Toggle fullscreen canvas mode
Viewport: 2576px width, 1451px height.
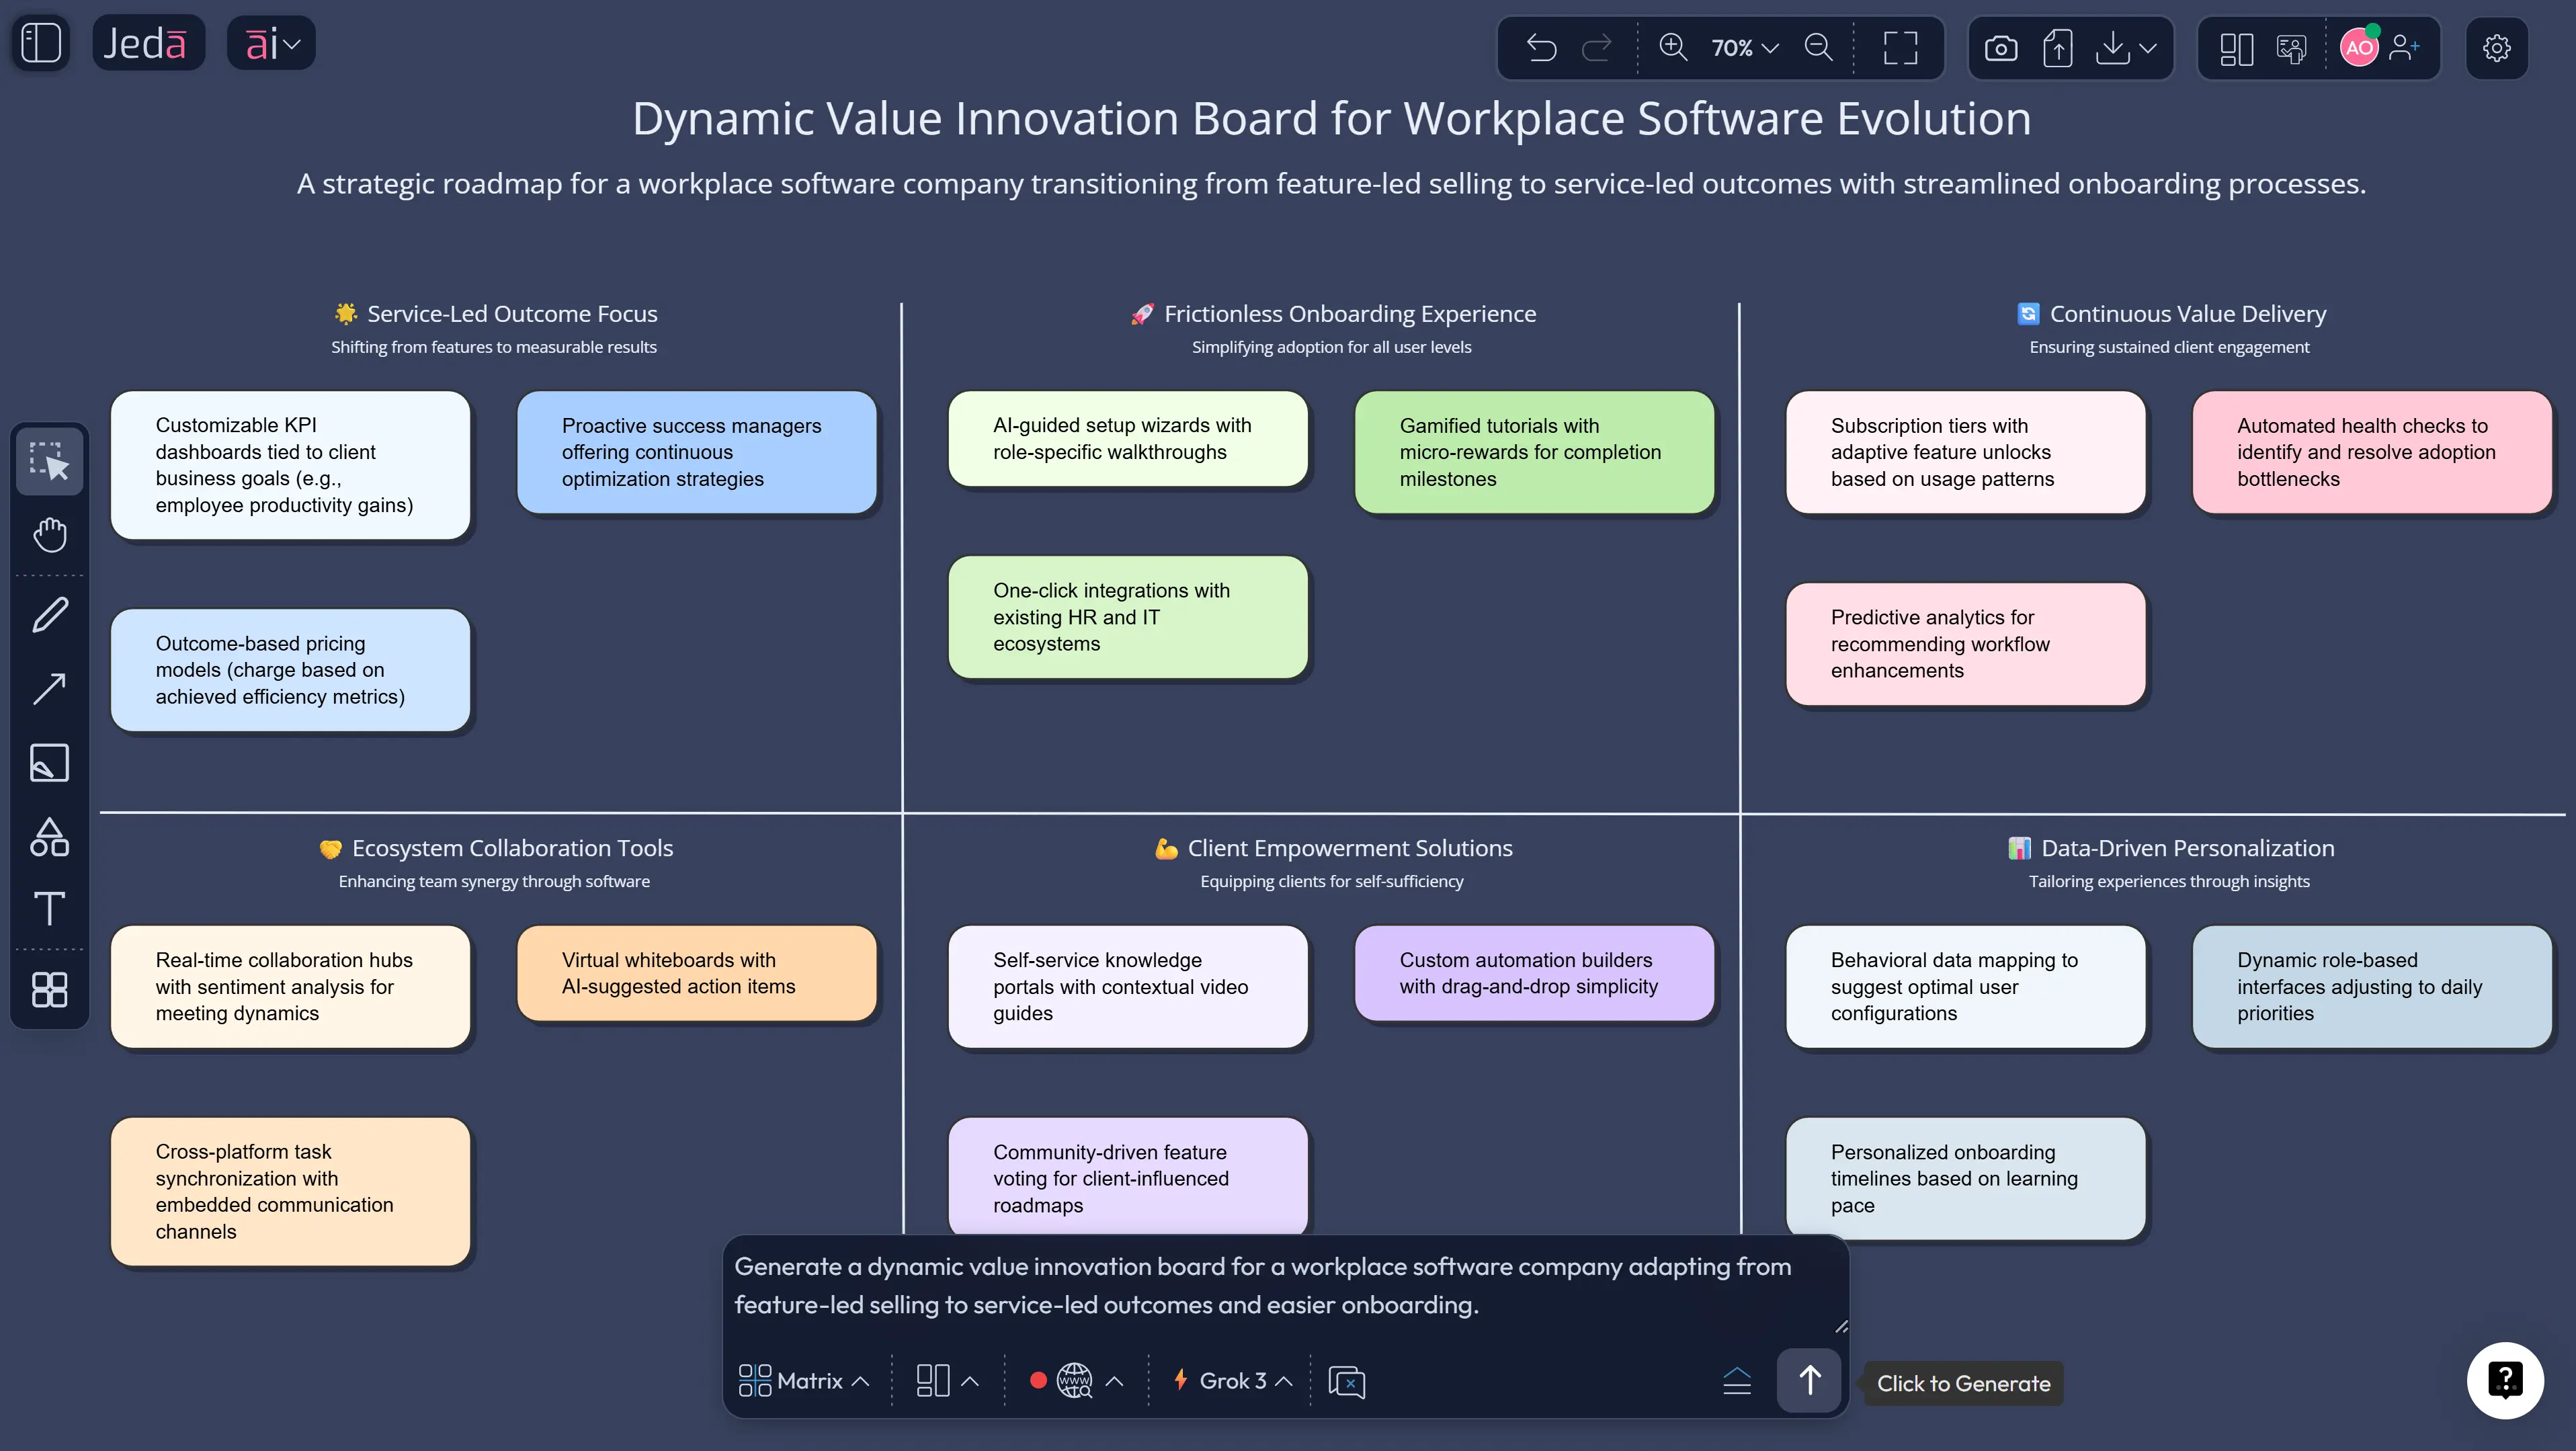1899,47
